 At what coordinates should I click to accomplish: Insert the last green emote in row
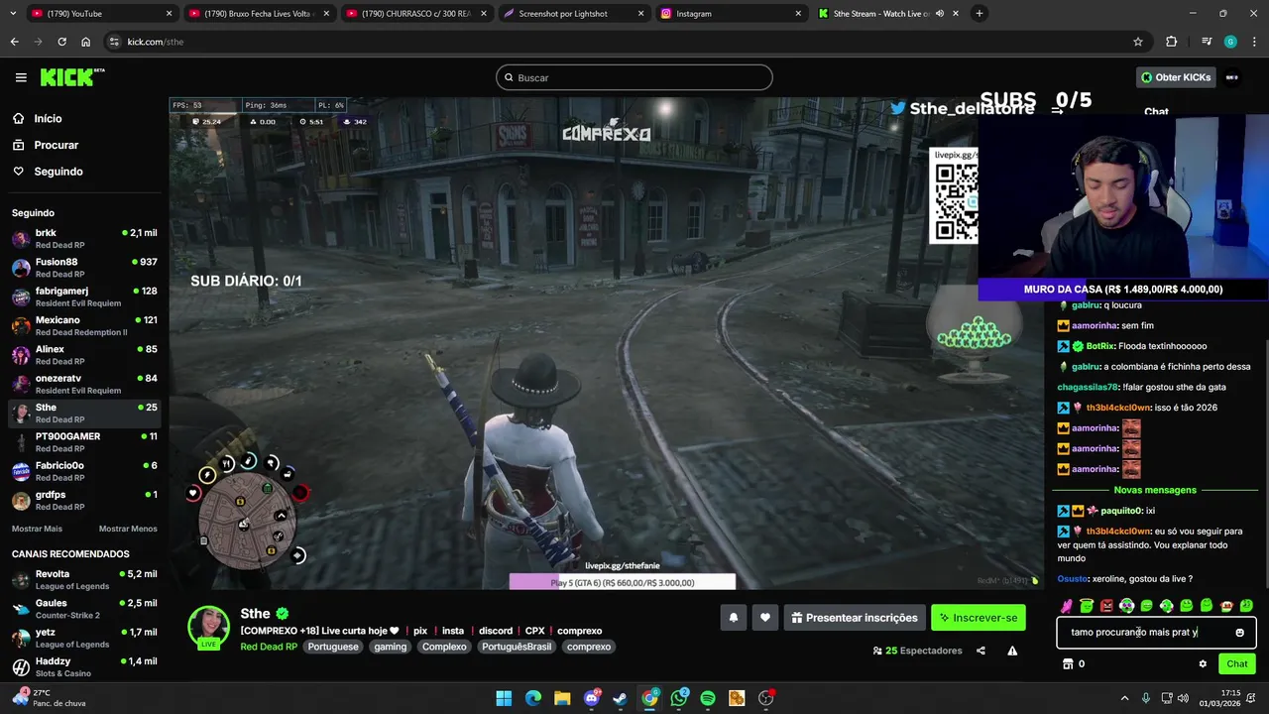coord(1246,606)
